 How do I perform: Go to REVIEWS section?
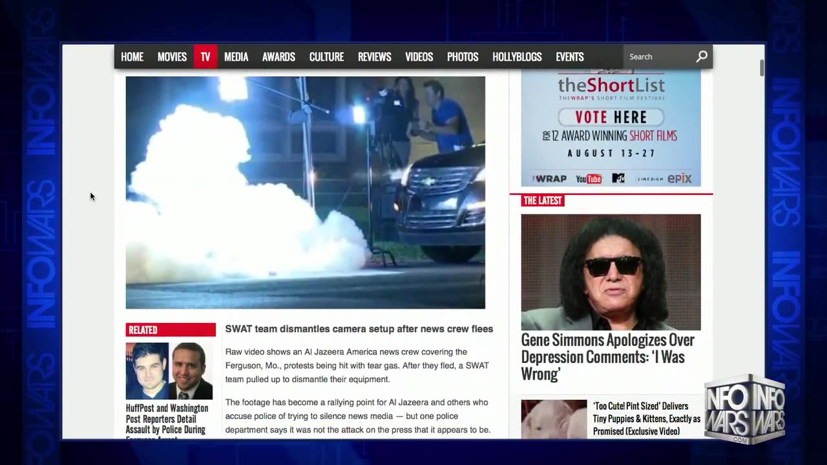[x=375, y=57]
